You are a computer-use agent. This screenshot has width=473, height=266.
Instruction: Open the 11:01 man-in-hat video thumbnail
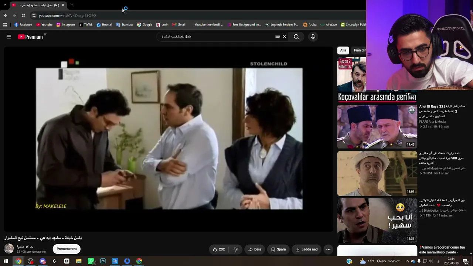tap(377, 173)
